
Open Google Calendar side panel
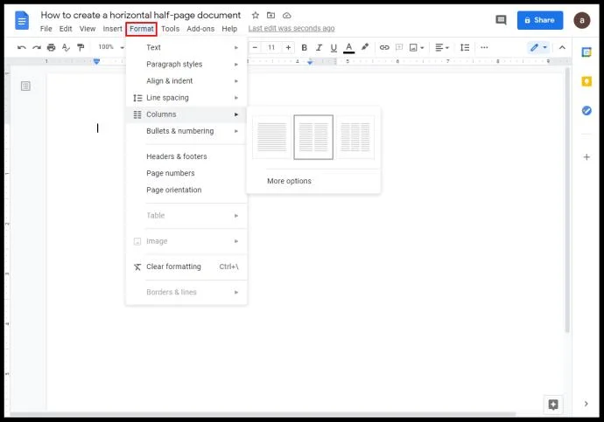586,52
